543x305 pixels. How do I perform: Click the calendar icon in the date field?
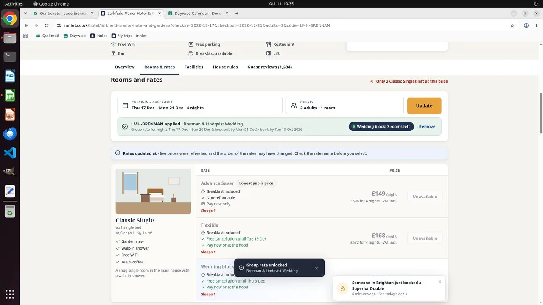tap(125, 105)
